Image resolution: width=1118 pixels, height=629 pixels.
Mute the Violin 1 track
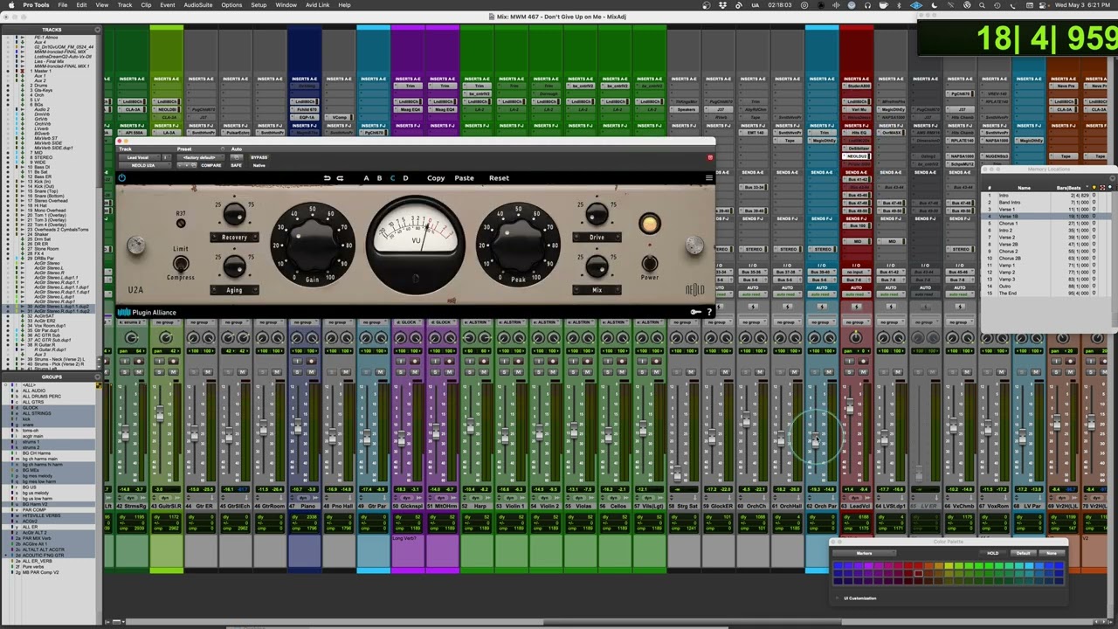coord(518,372)
